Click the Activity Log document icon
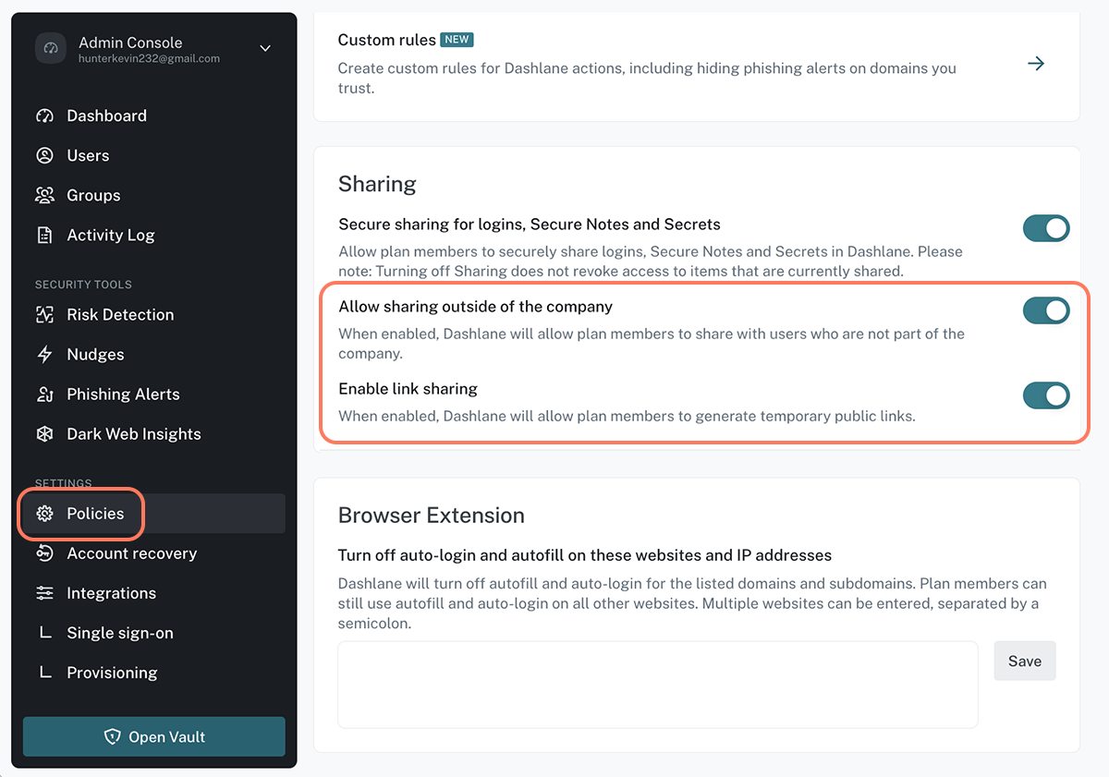This screenshot has width=1109, height=777. (44, 235)
